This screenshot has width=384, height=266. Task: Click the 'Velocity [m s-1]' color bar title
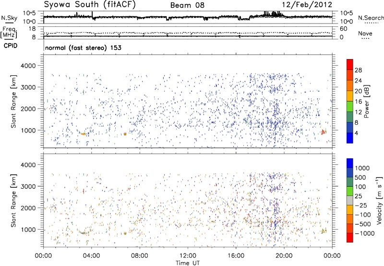coord(379,200)
